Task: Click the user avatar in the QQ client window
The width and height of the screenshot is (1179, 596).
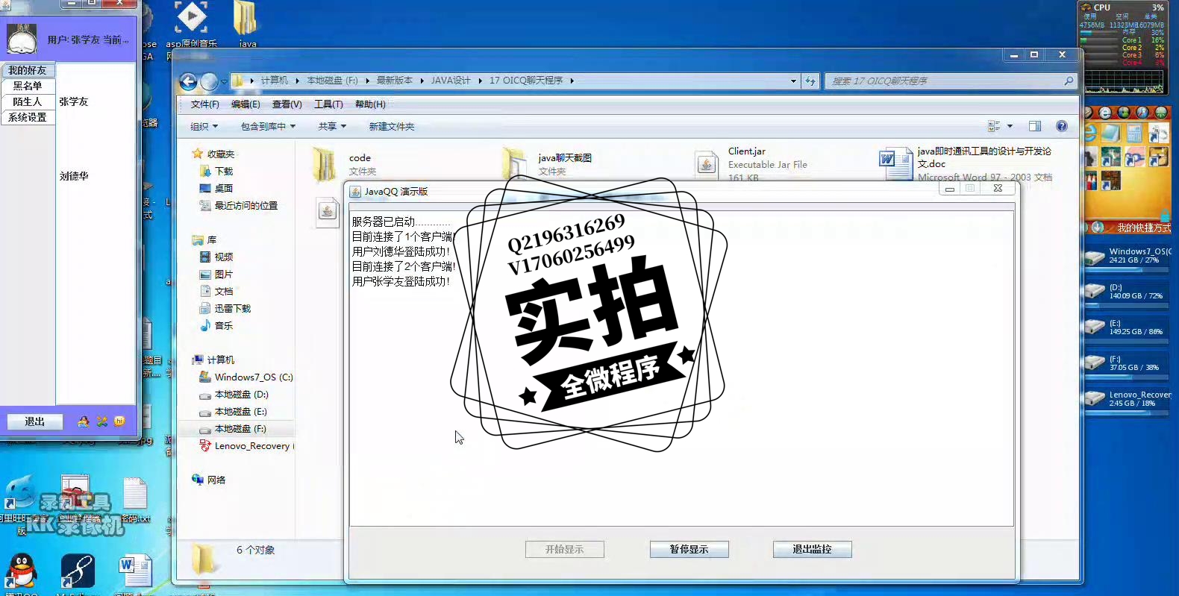Action: [x=22, y=39]
